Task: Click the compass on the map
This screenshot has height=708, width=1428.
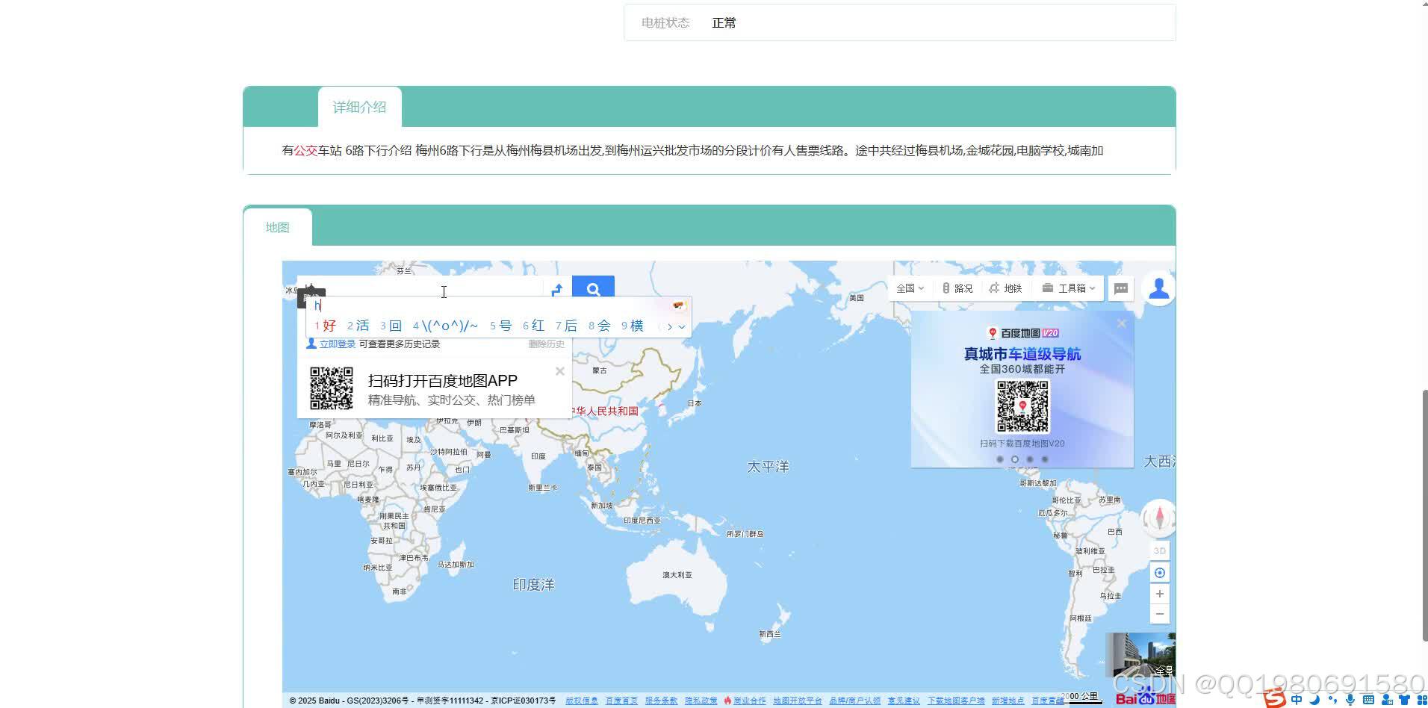Action: click(x=1160, y=518)
